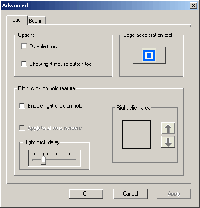Confirm settings with the Ok button
The width and height of the screenshot is (200, 208).
(86, 194)
